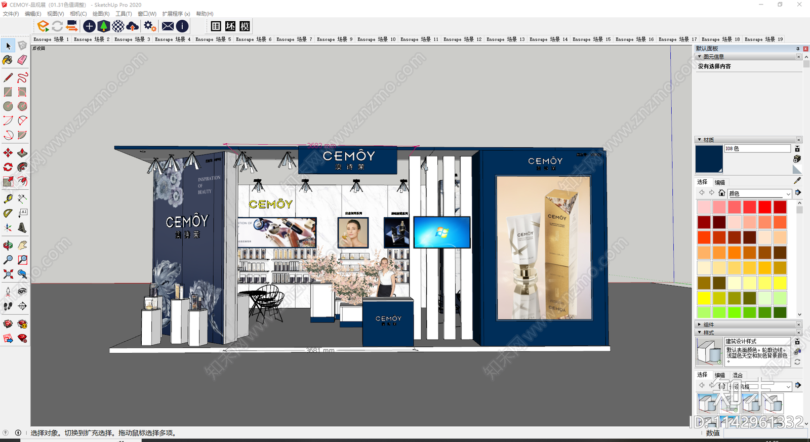Switch to scene tab Enscape 场景 10

377,39
